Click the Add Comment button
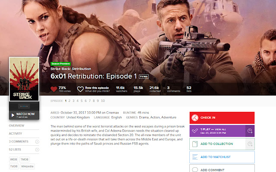The width and height of the screenshot is (276, 172). (x=222, y=169)
